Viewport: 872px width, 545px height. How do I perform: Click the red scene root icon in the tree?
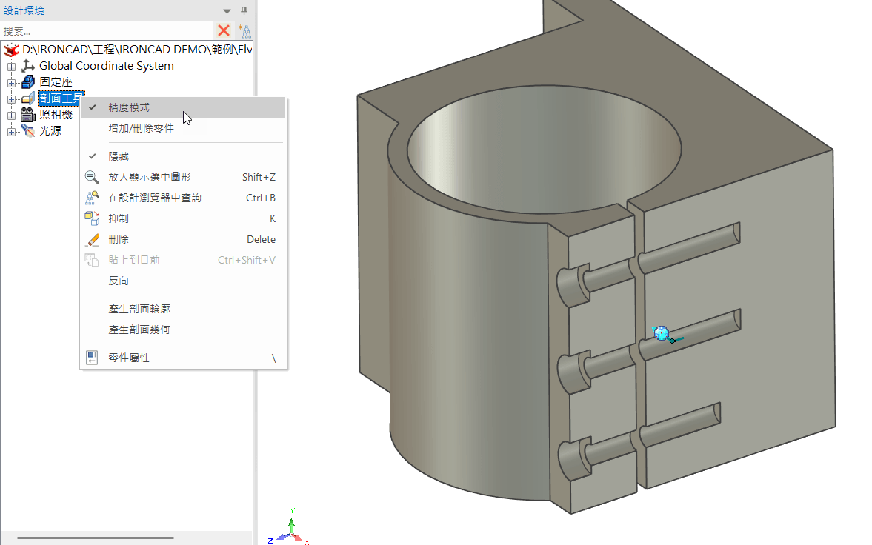12,50
